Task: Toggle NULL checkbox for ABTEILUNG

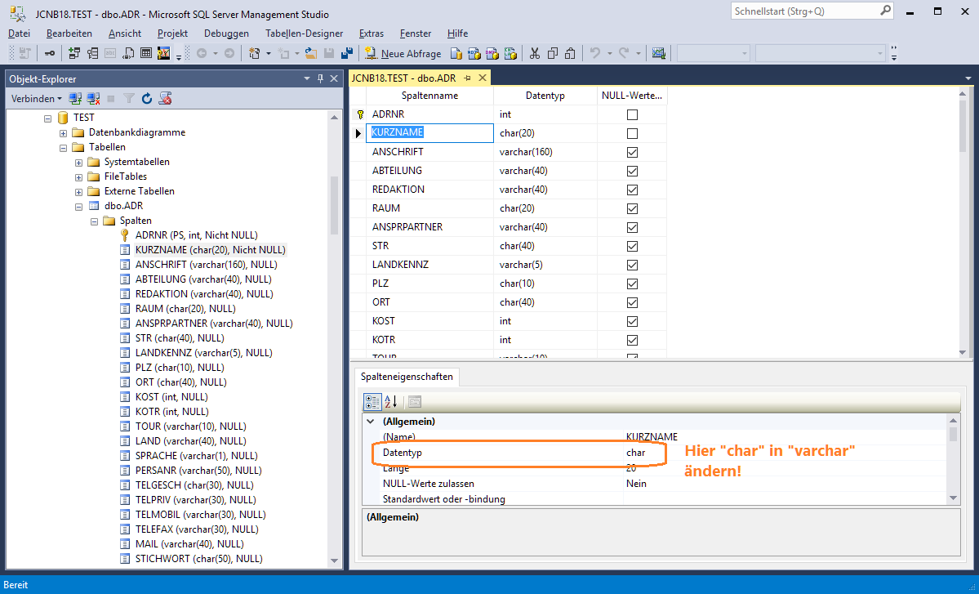Action: (632, 171)
